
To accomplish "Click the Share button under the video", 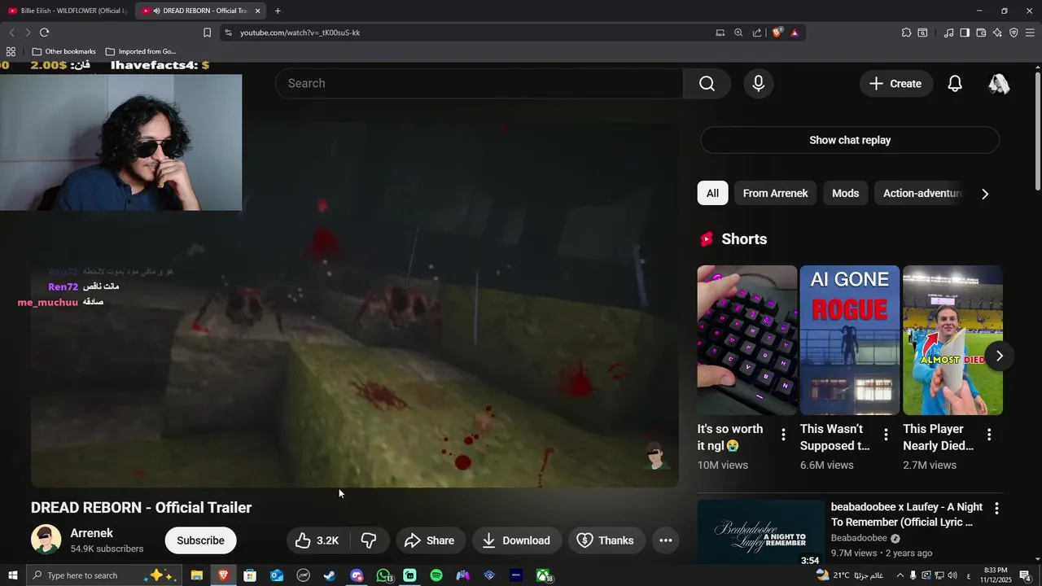I will [430, 540].
